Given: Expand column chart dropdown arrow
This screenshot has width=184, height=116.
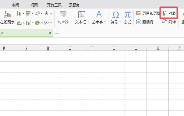Looking at the screenshot, I should 23,14.
